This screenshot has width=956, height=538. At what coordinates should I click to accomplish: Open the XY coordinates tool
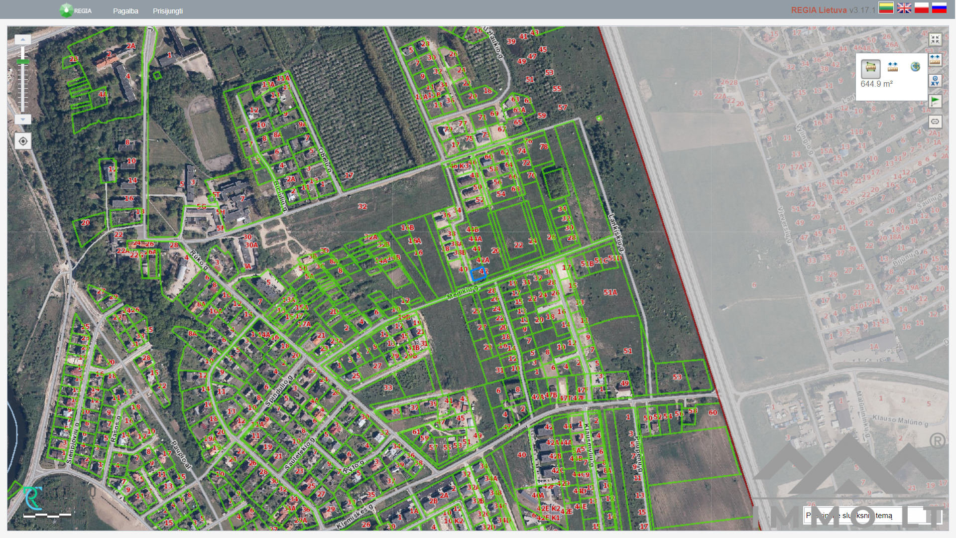[x=935, y=81]
